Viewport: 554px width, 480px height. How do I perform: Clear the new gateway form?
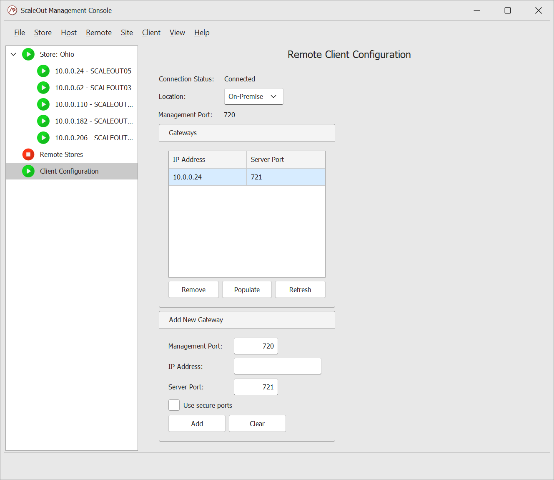tap(257, 424)
